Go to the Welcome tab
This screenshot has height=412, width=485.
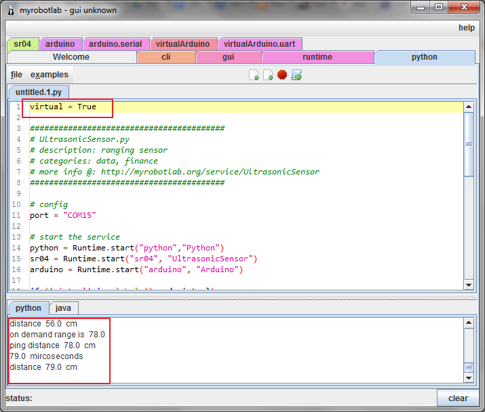[x=71, y=57]
